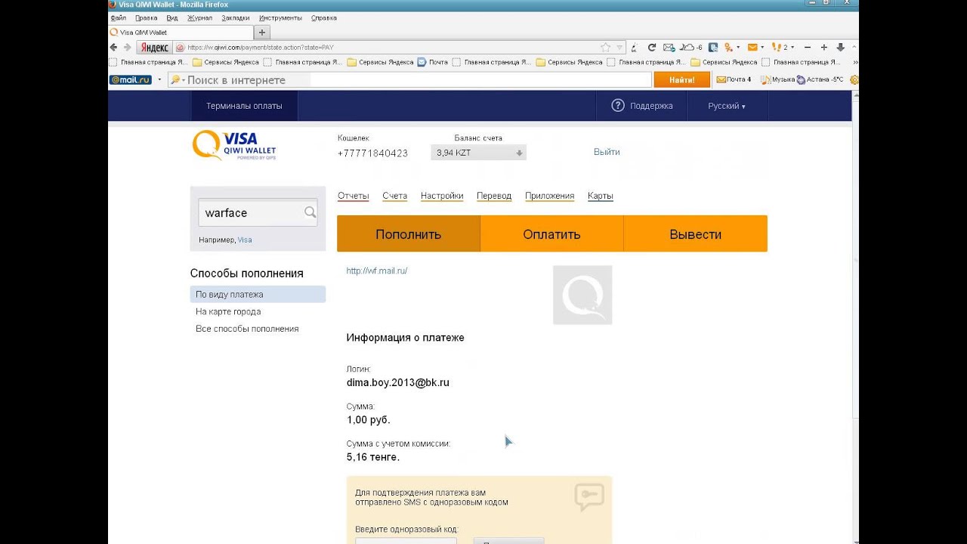This screenshot has width=967, height=544.
Task: Open a new tab with the plus button
Action: 262,32
